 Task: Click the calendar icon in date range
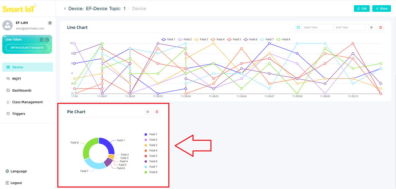tap(298, 28)
